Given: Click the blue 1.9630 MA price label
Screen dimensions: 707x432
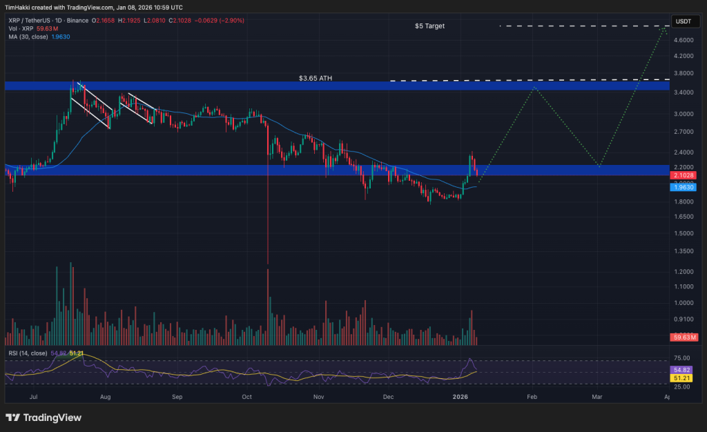Looking at the screenshot, I should click(x=683, y=186).
